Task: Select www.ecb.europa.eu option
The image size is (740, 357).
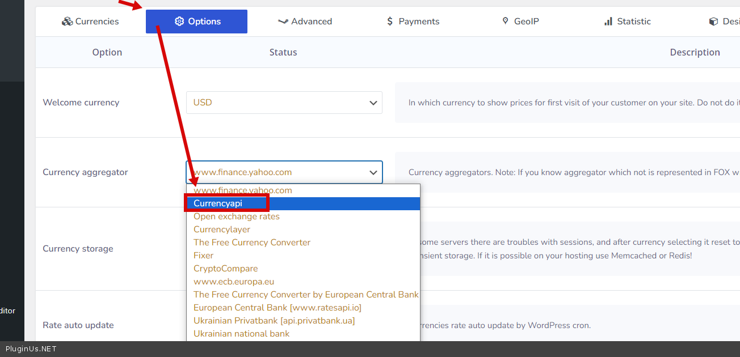Action: [x=234, y=282]
